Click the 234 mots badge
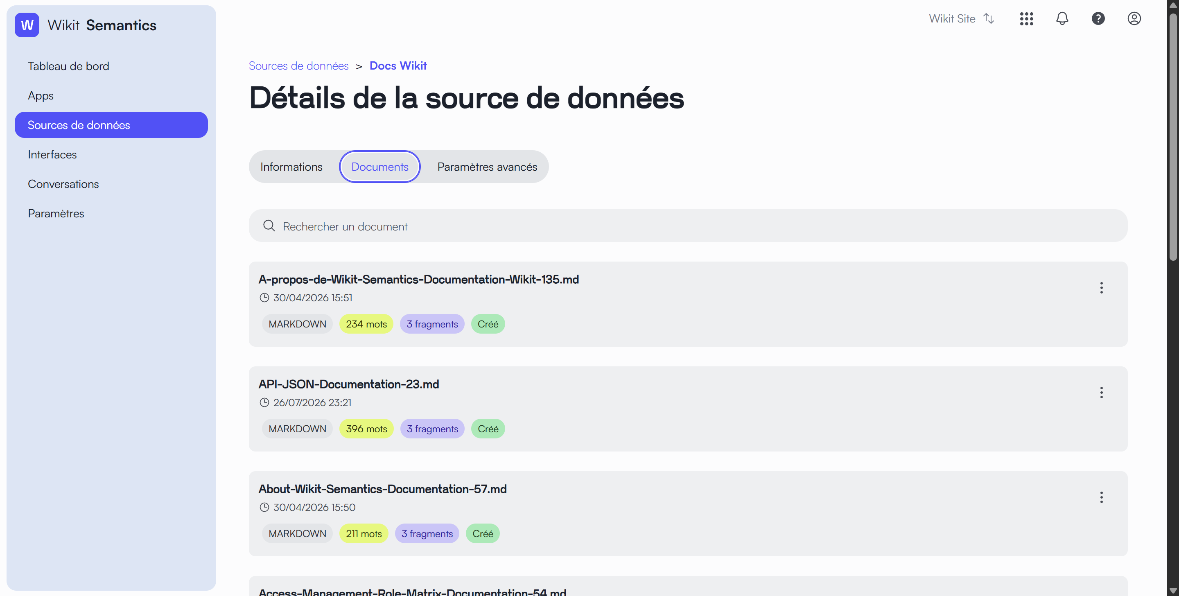Screen dimensions: 1179x596 [x=366, y=324]
